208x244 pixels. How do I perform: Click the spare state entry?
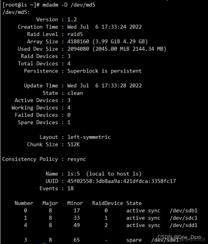pyautogui.click(x=134, y=240)
